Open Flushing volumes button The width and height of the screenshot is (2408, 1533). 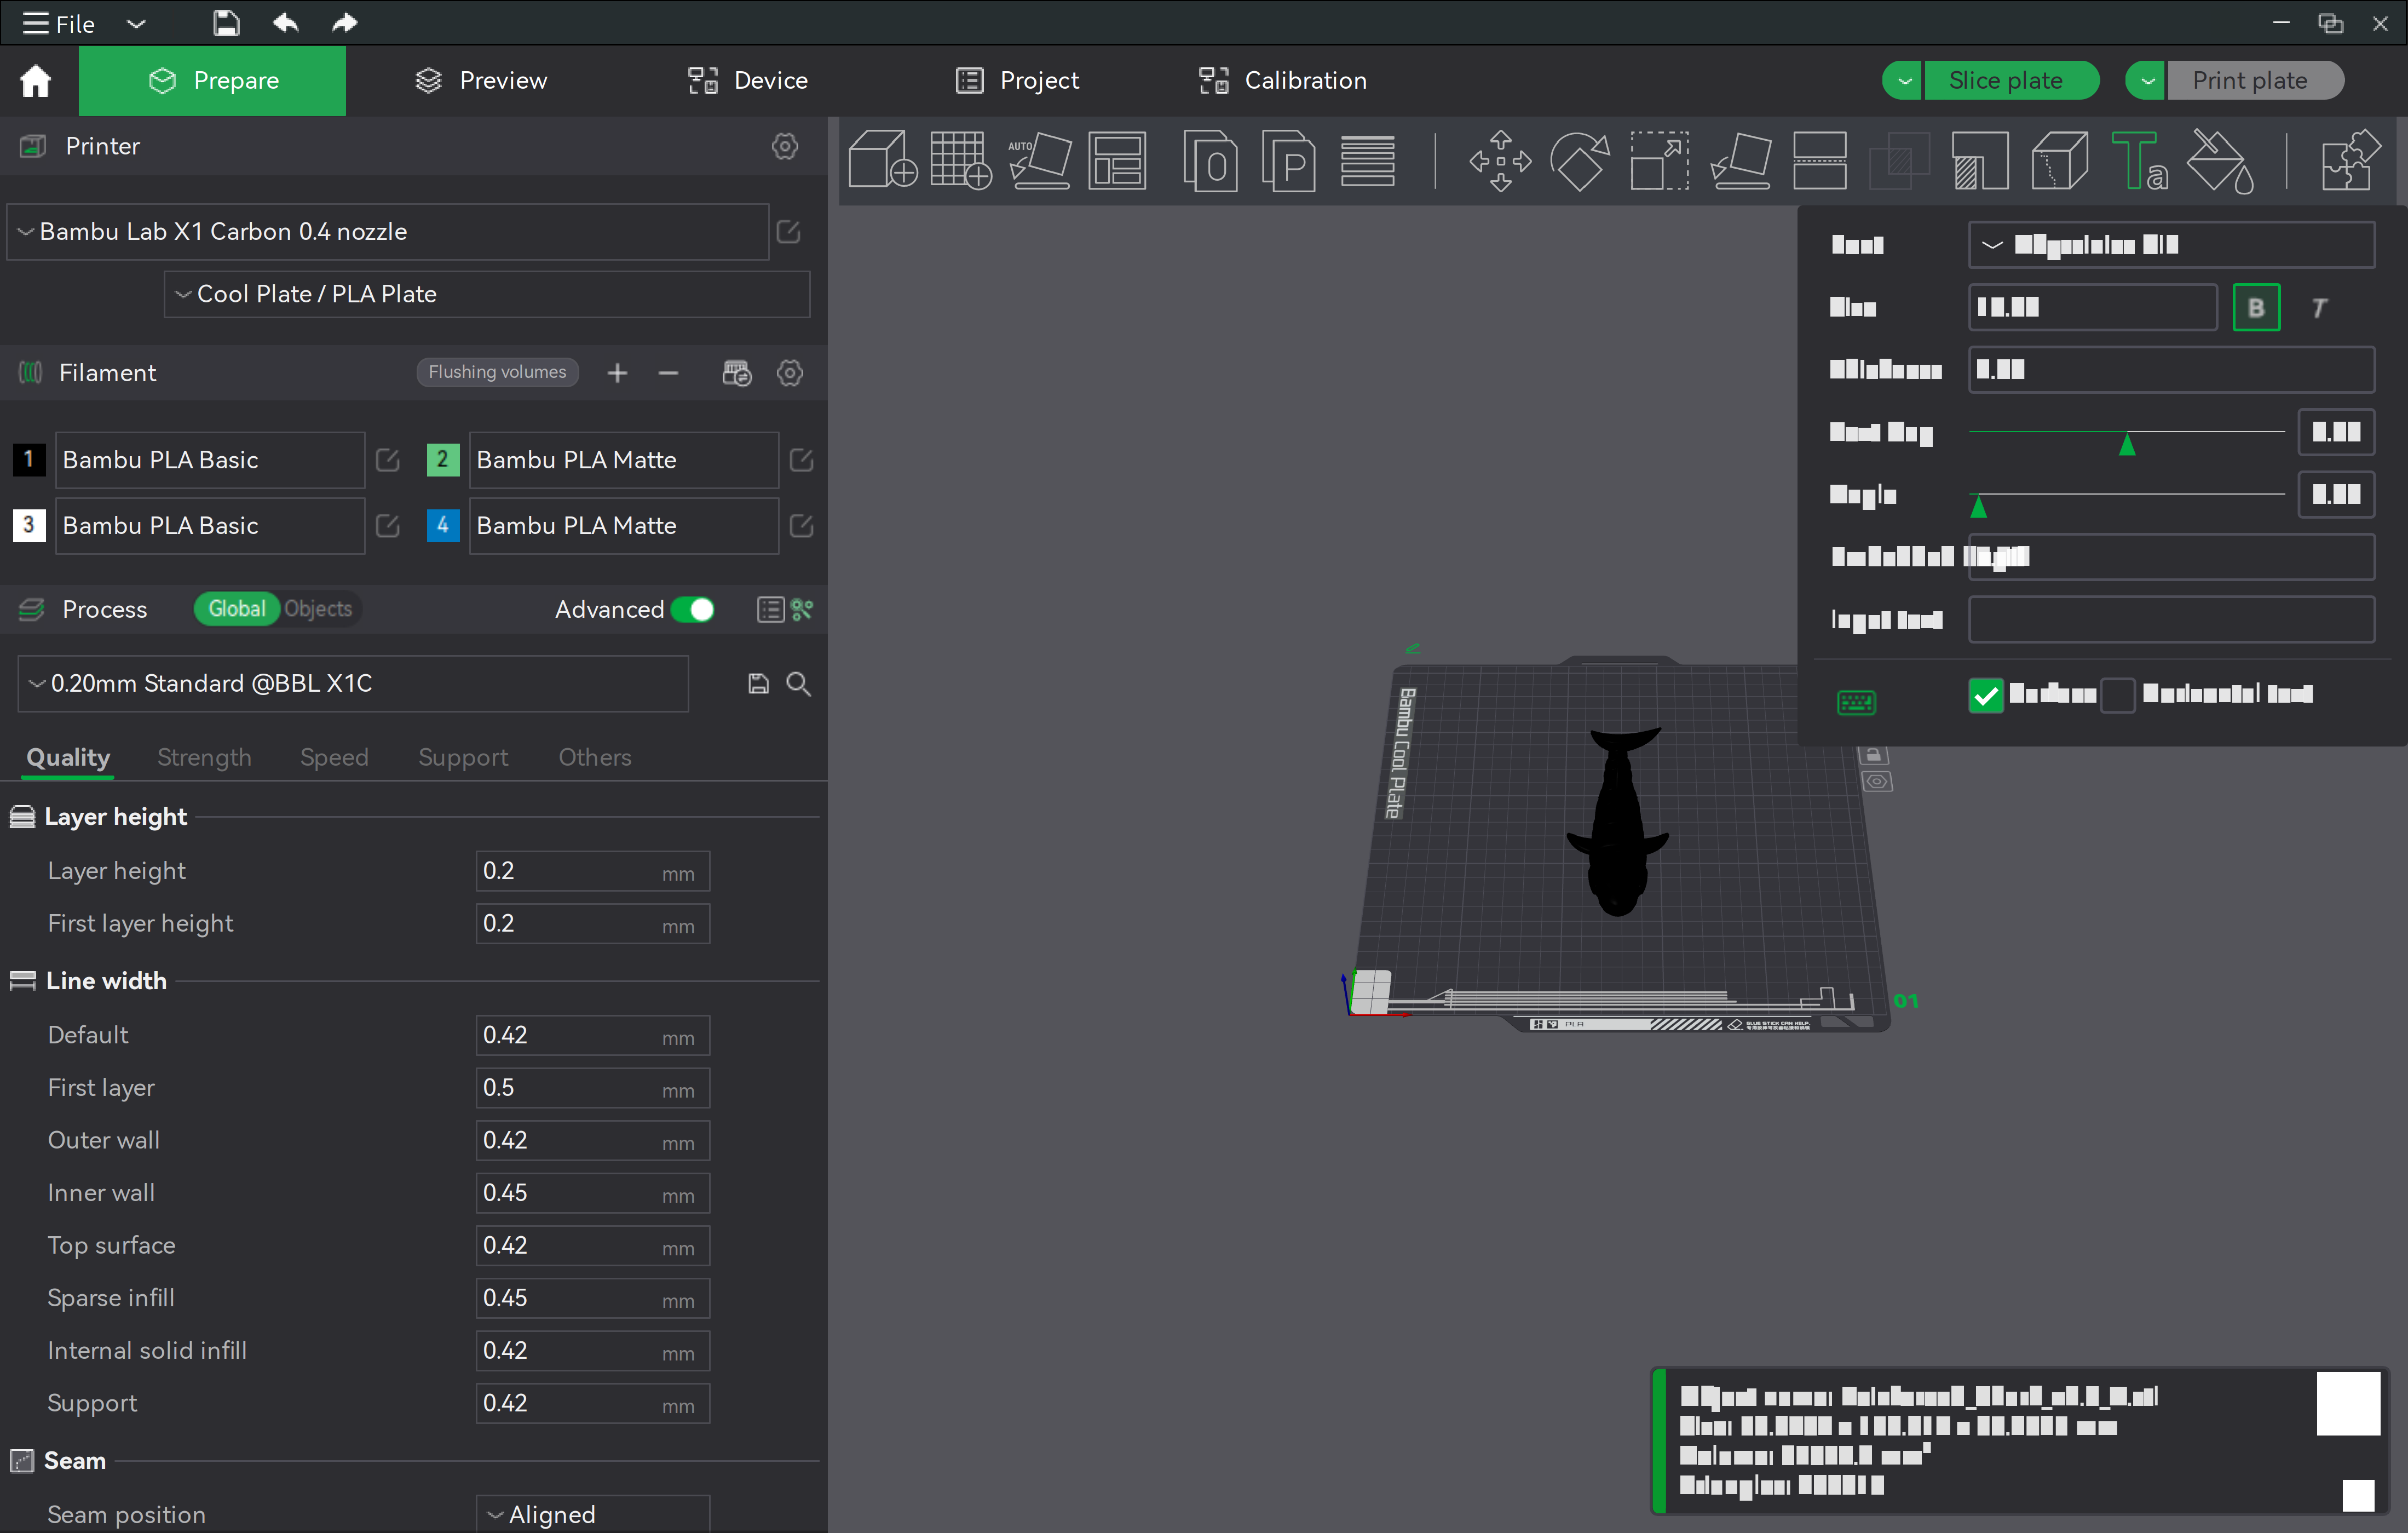[x=497, y=372]
